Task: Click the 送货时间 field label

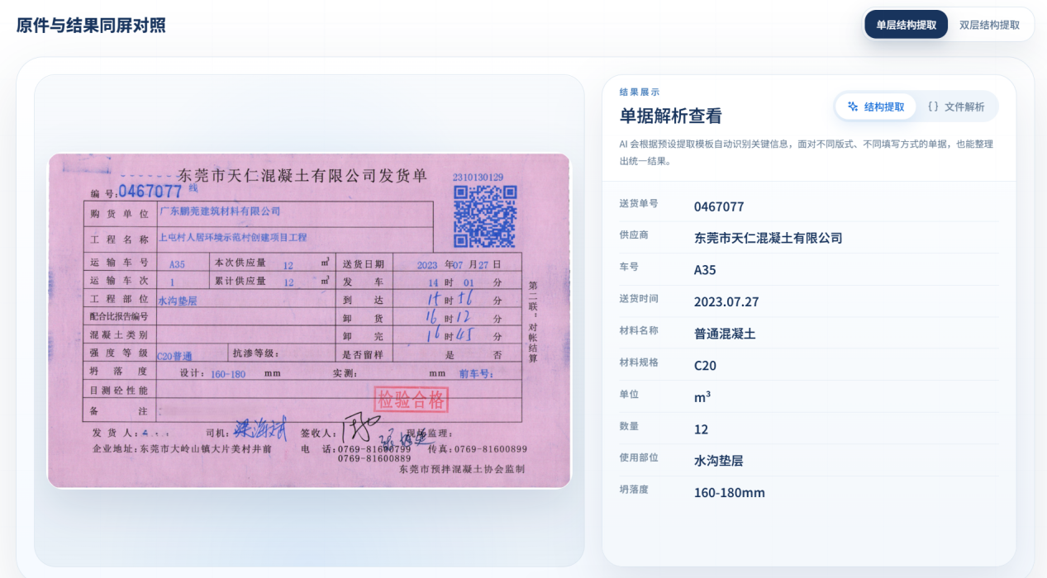Action: coord(639,299)
